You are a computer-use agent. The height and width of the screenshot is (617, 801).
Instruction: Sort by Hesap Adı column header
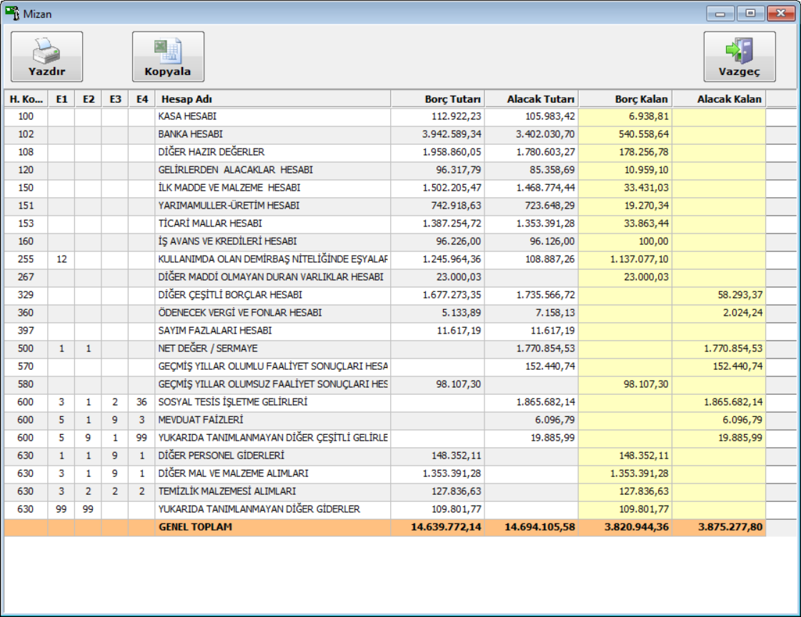pyautogui.click(x=272, y=99)
